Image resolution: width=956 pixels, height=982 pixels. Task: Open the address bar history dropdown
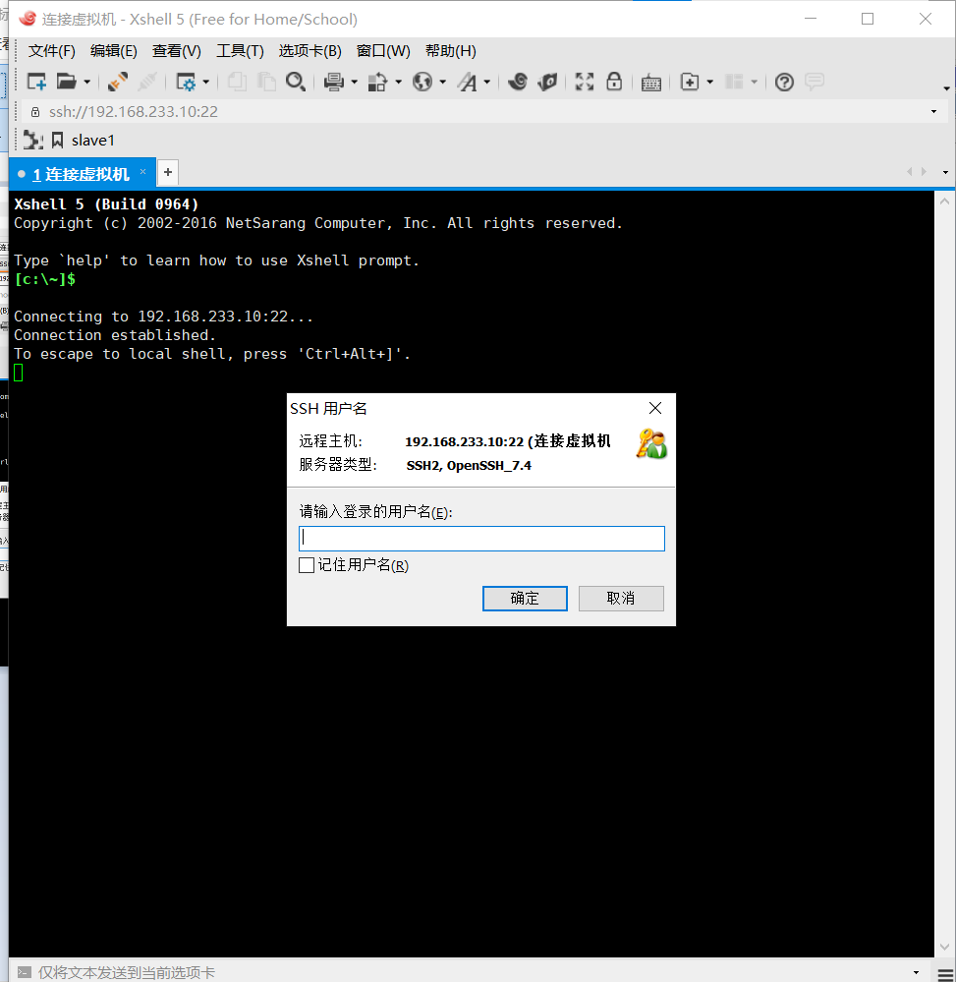pyautogui.click(x=933, y=111)
